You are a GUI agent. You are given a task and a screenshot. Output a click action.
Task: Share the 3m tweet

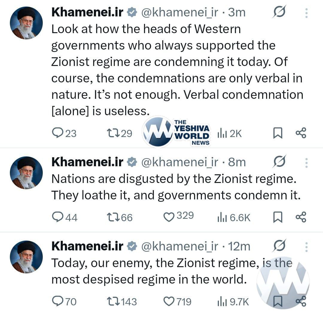pyautogui.click(x=301, y=133)
